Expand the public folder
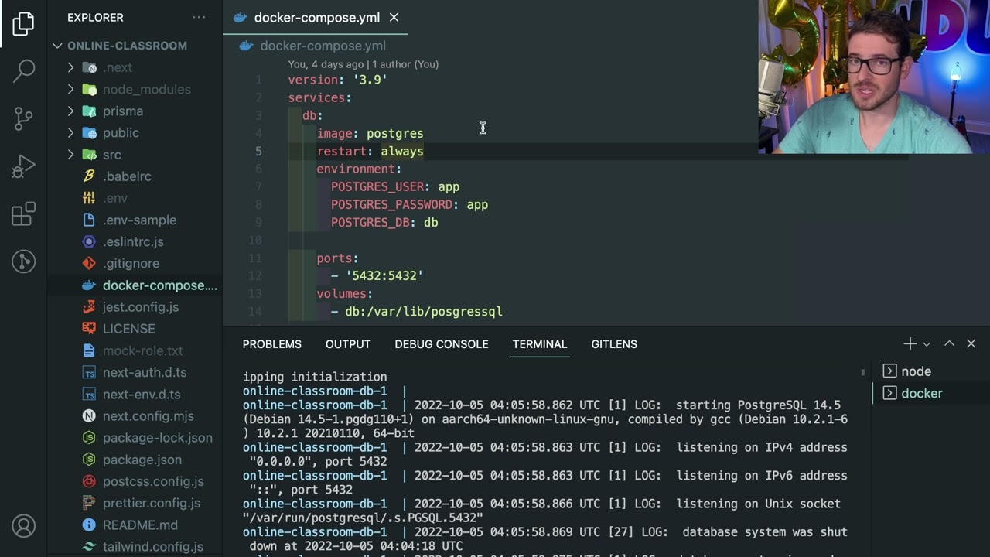The height and width of the screenshot is (557, 990). [121, 132]
